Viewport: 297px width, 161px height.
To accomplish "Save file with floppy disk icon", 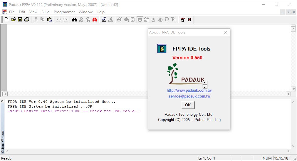I will pos(20,19).
